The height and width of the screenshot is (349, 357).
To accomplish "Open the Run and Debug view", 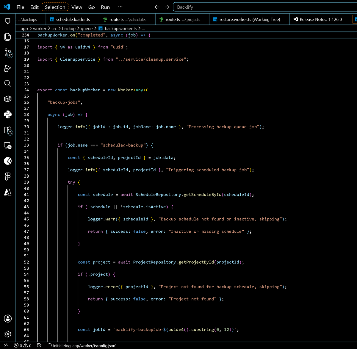I will coord(8,68).
